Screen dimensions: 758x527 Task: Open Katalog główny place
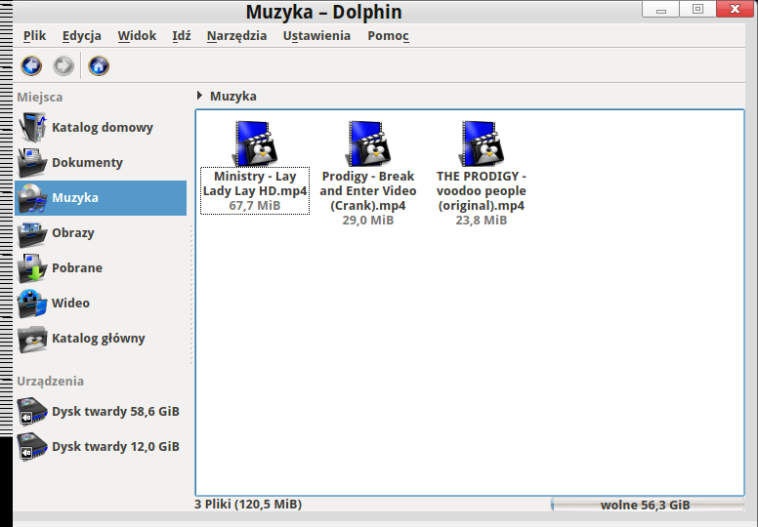[101, 339]
